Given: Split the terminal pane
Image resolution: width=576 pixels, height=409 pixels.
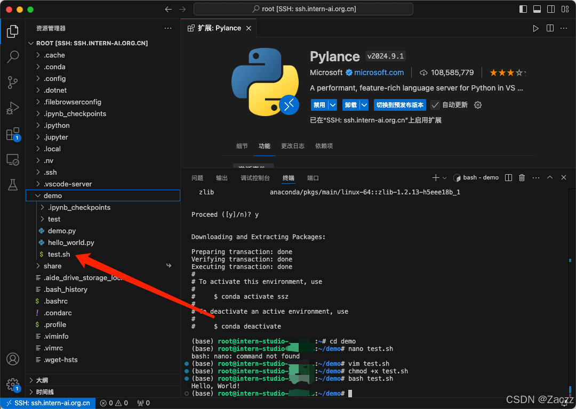Looking at the screenshot, I should click(x=508, y=177).
